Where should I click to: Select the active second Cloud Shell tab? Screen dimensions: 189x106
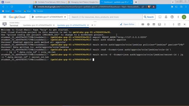[71, 25]
